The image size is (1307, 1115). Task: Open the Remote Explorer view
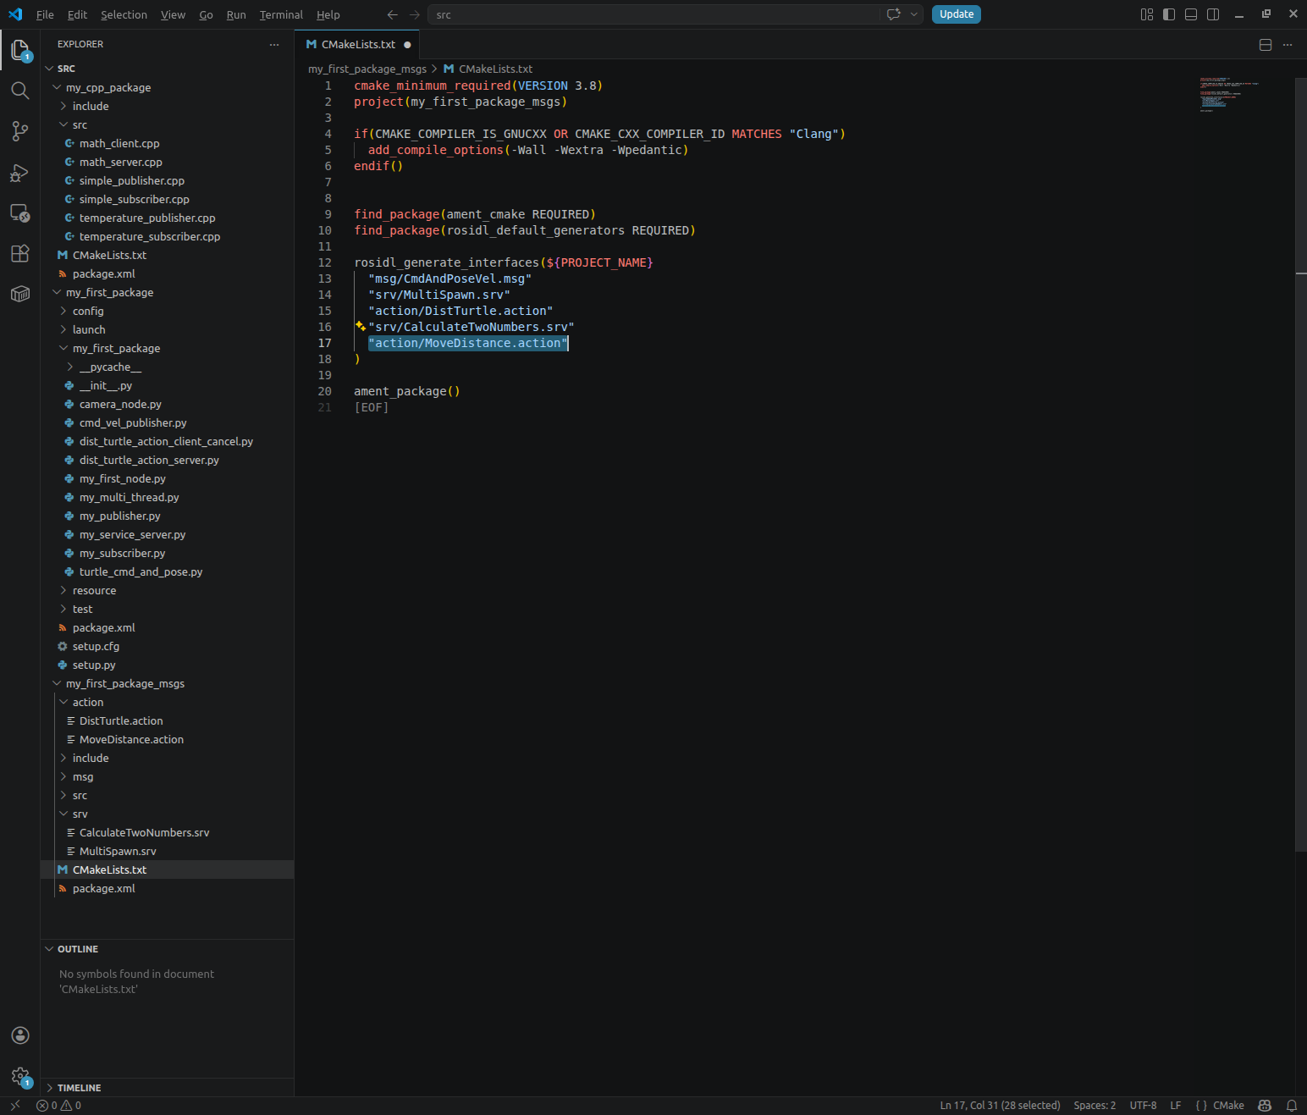click(x=20, y=213)
